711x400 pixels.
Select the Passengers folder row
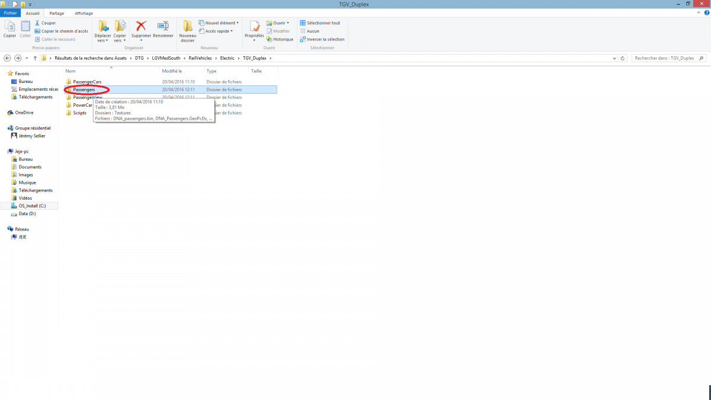[171, 89]
